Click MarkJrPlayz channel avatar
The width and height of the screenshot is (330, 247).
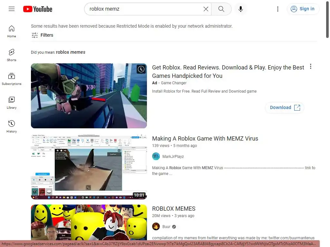pos(156,157)
